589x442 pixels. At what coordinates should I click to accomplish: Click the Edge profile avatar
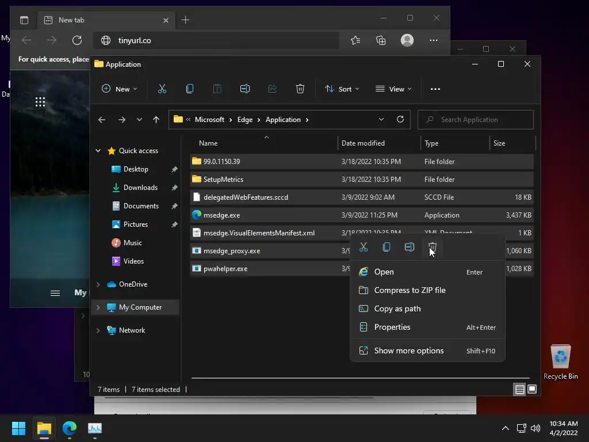(407, 40)
